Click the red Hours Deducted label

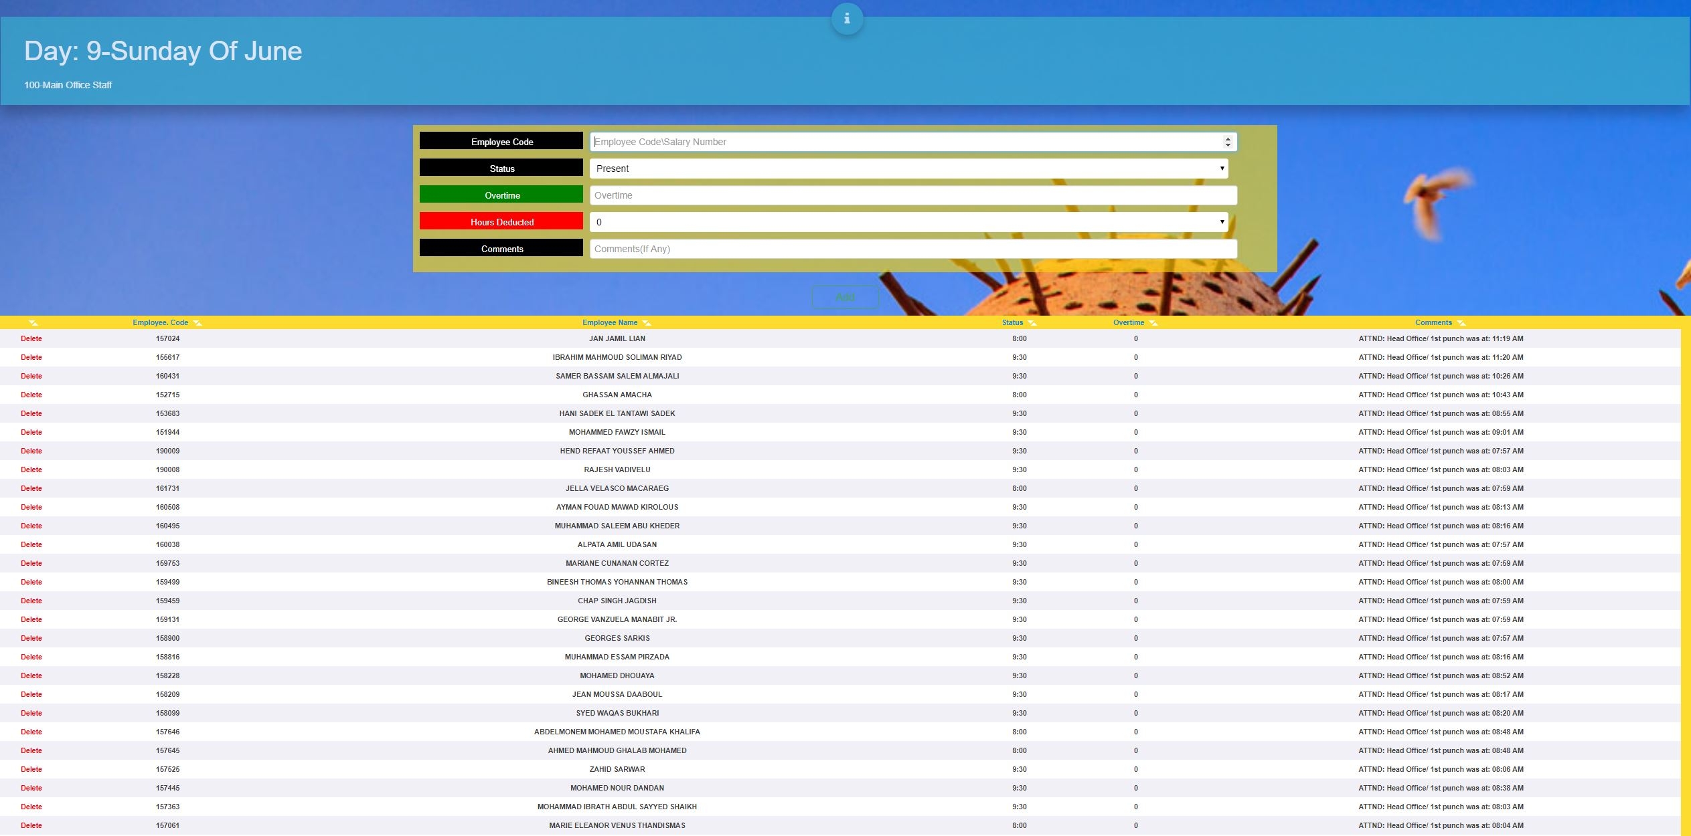tap(501, 222)
